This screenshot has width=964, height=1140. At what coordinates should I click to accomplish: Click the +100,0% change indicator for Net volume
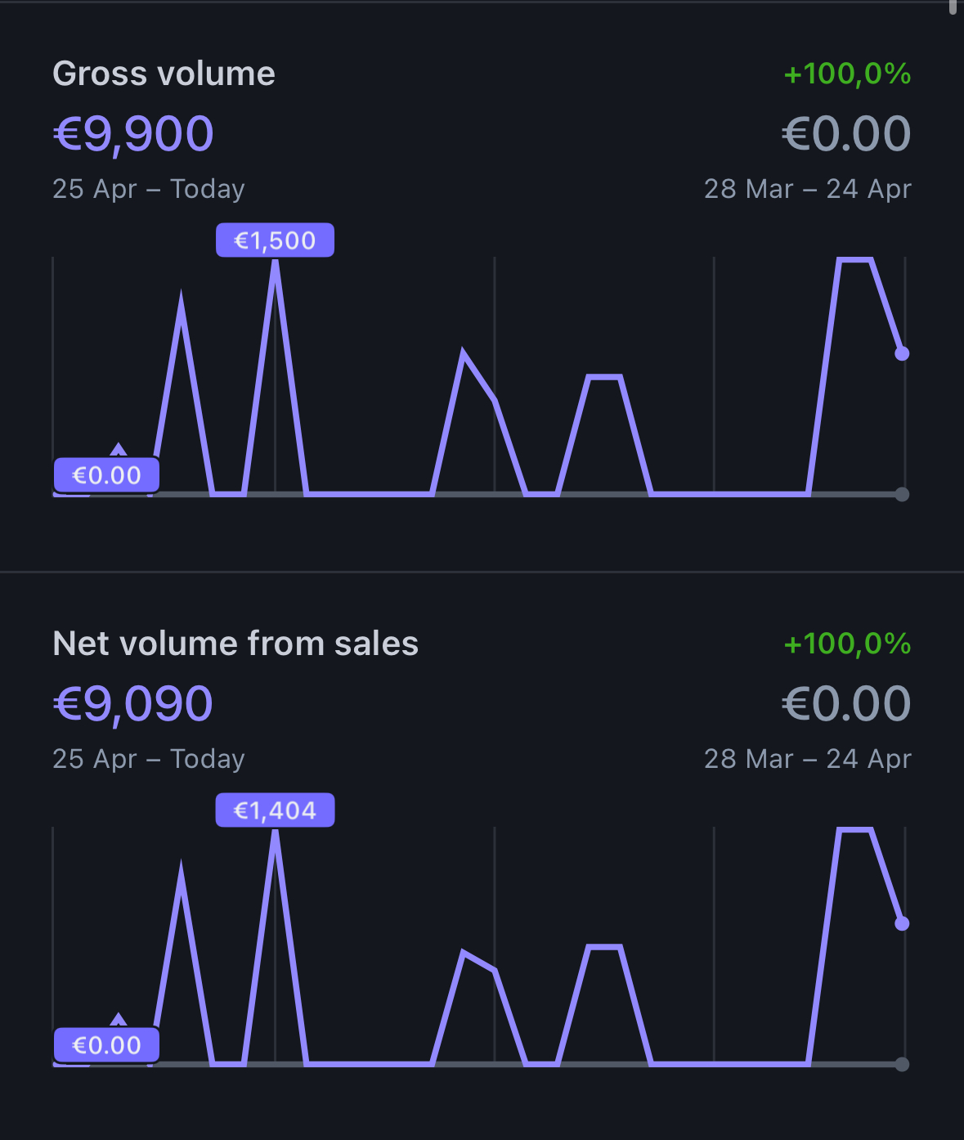[x=847, y=644]
